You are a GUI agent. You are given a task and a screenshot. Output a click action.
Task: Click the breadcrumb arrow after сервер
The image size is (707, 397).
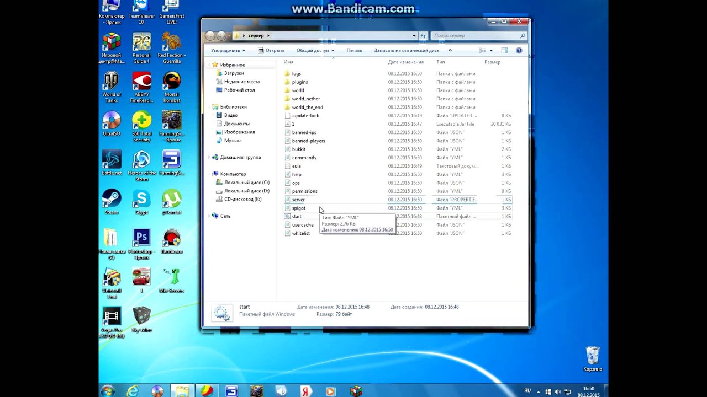click(268, 36)
